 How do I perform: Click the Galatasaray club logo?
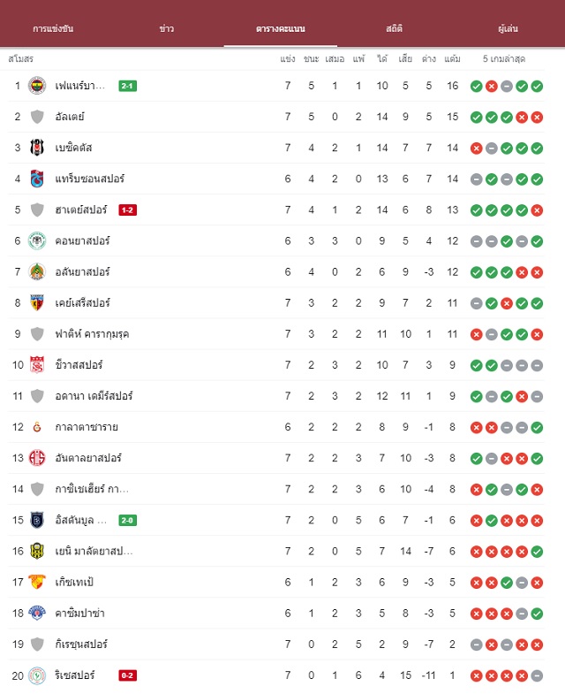(37, 427)
